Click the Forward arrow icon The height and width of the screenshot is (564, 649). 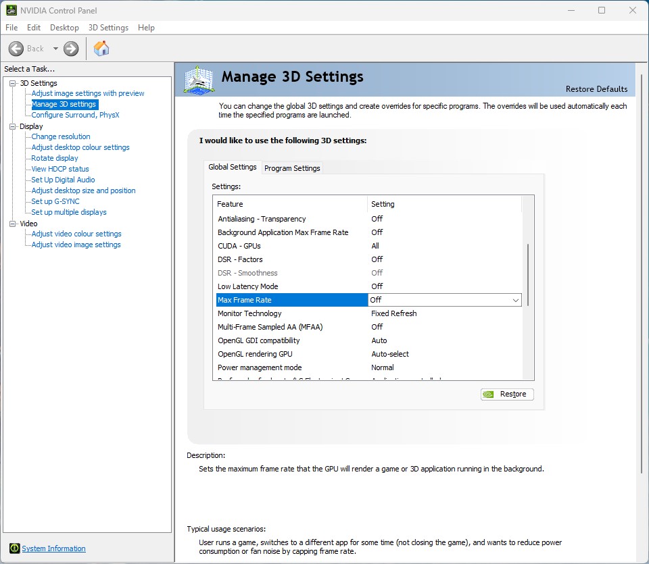(71, 49)
